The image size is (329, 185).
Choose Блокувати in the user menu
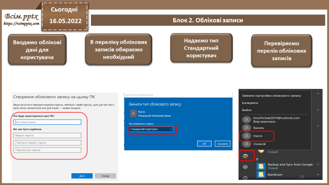250,103
